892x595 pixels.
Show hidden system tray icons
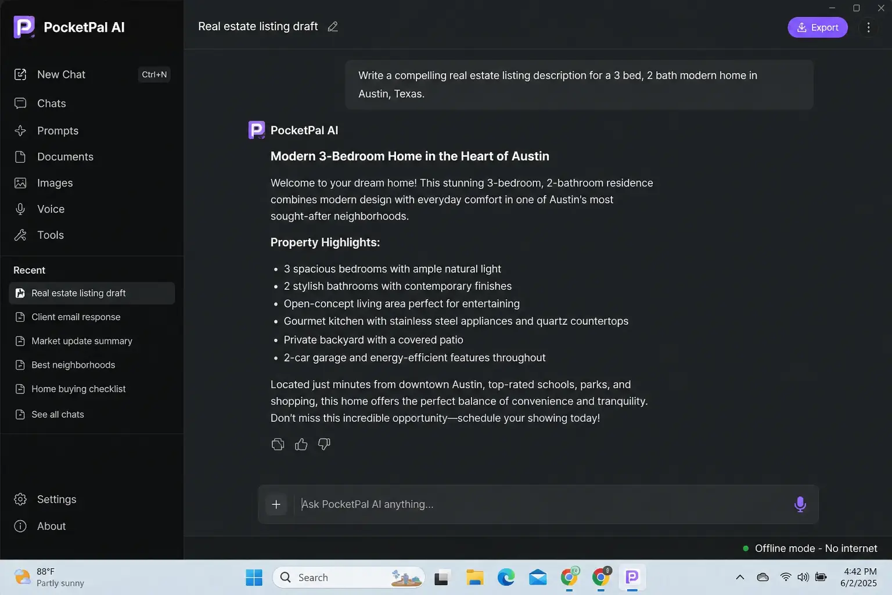(740, 578)
